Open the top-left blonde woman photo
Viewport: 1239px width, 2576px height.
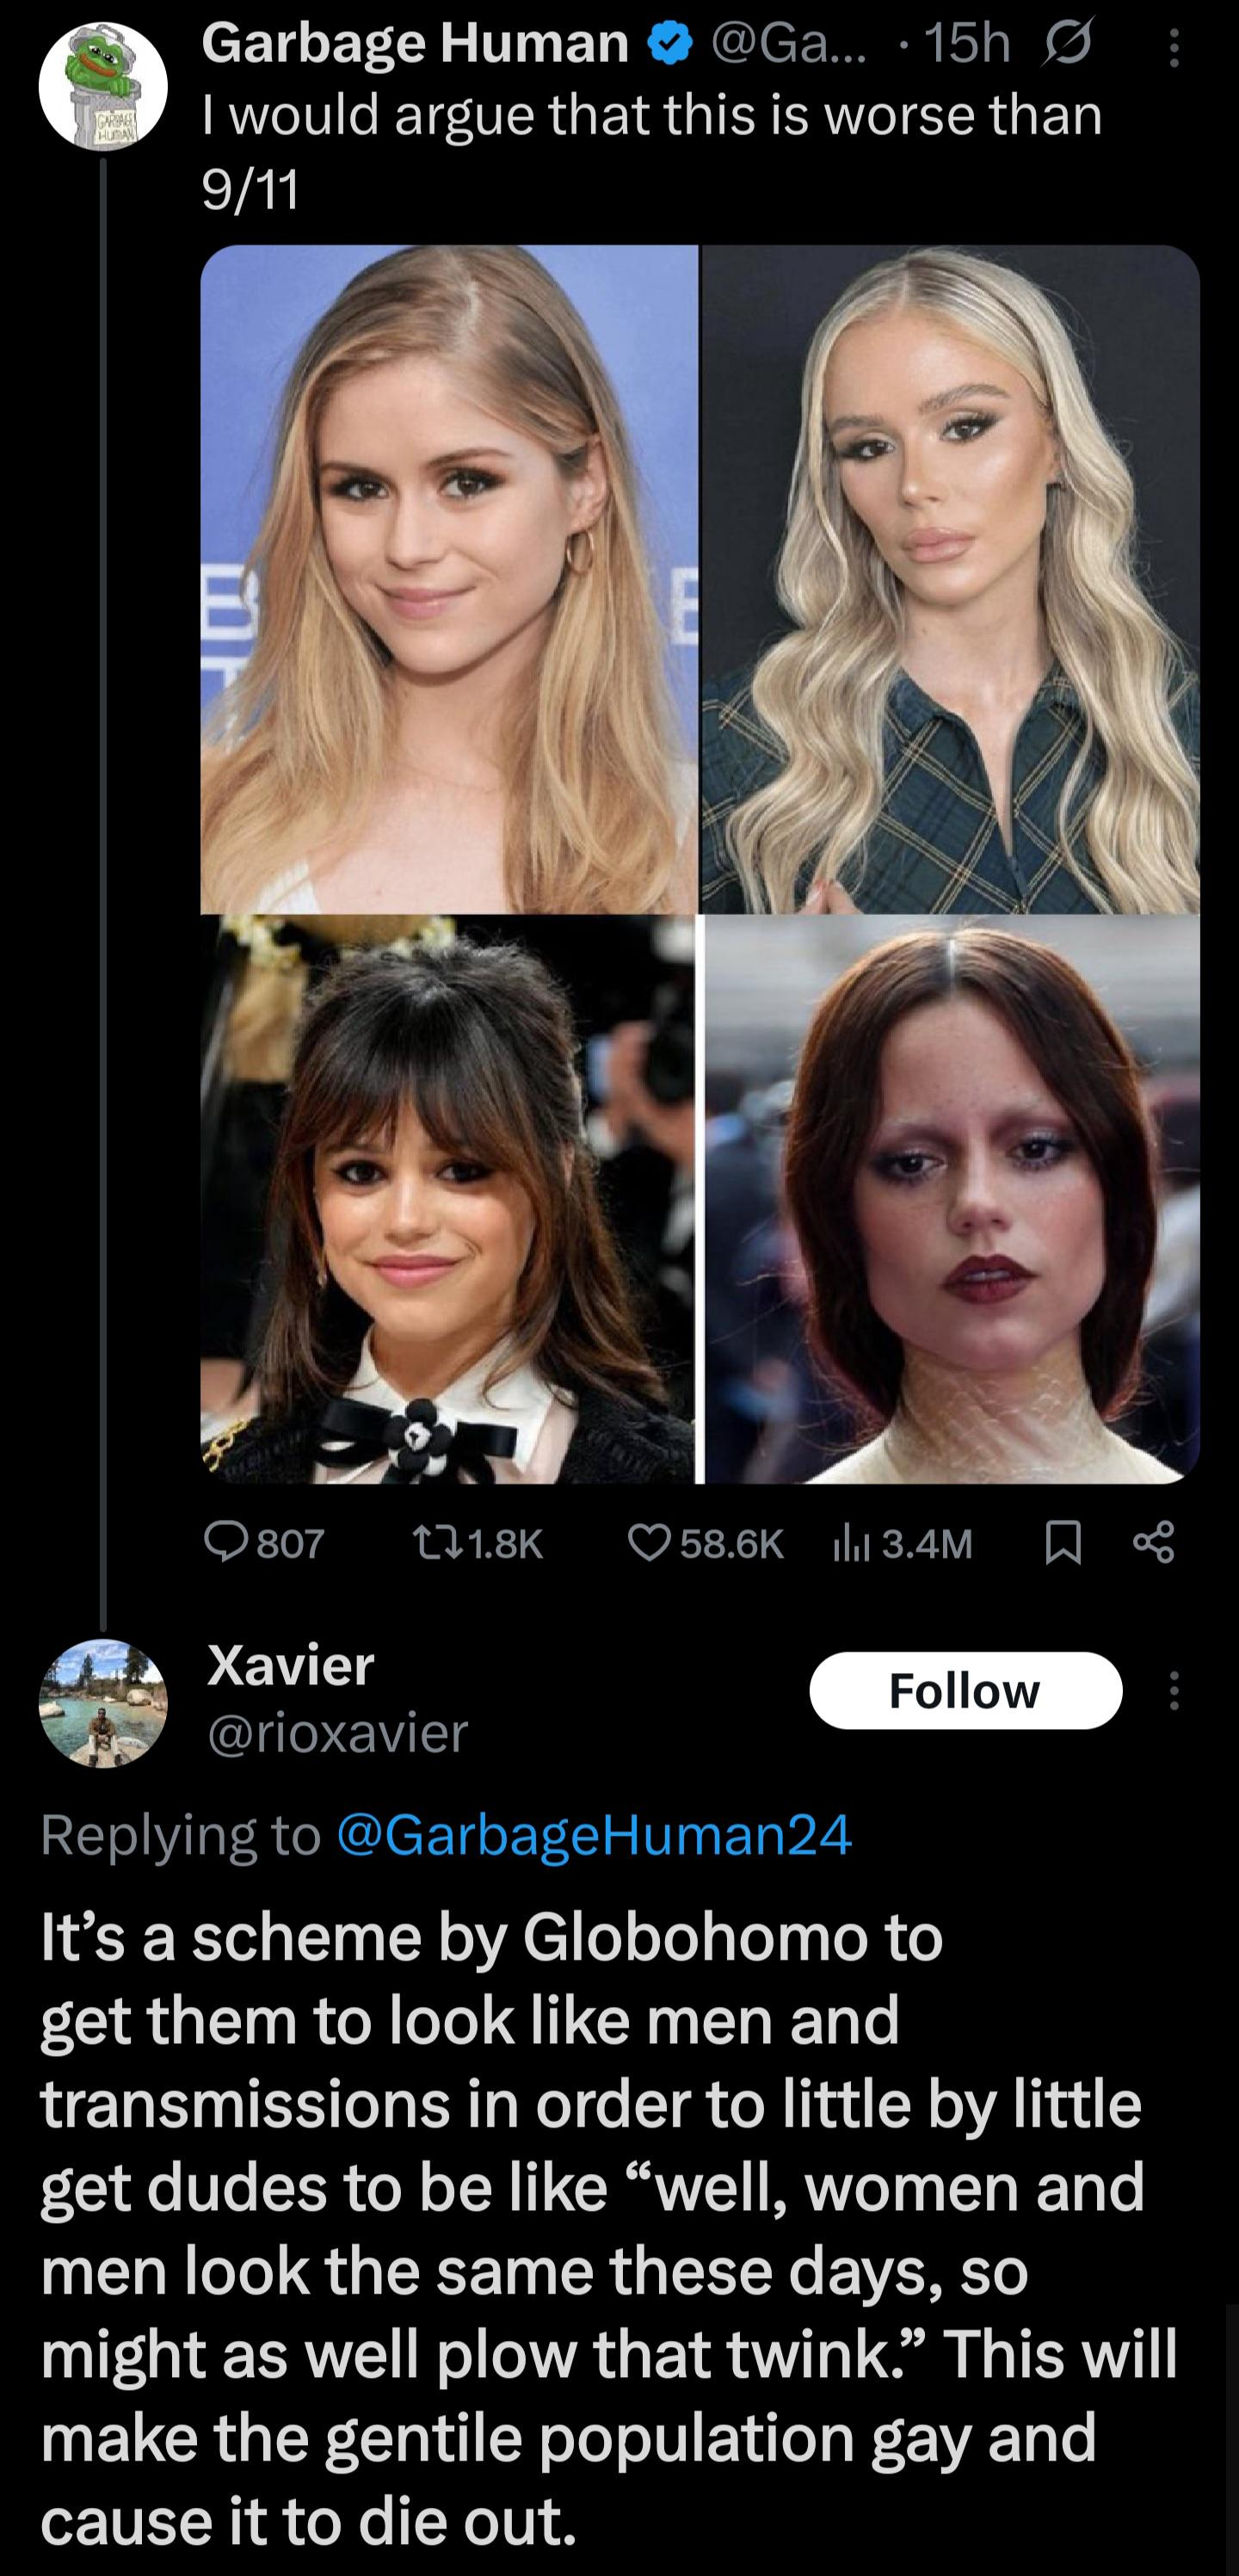(449, 579)
